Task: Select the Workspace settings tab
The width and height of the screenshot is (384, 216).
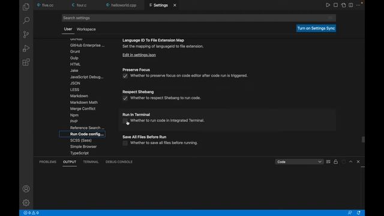Action: [86, 29]
